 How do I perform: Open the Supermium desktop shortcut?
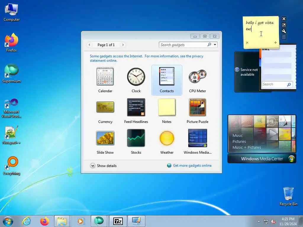[x=12, y=73]
